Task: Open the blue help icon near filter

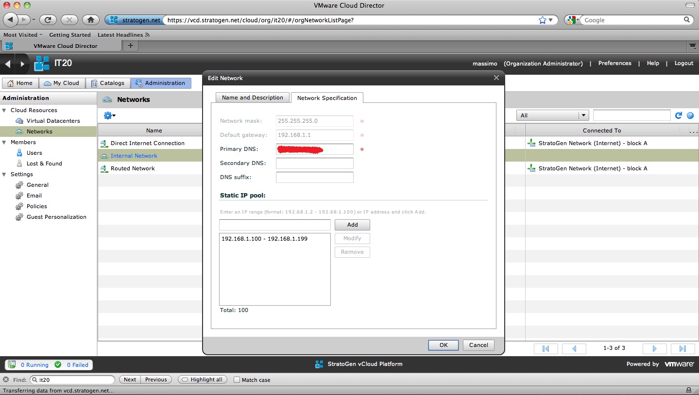Action: 690,115
